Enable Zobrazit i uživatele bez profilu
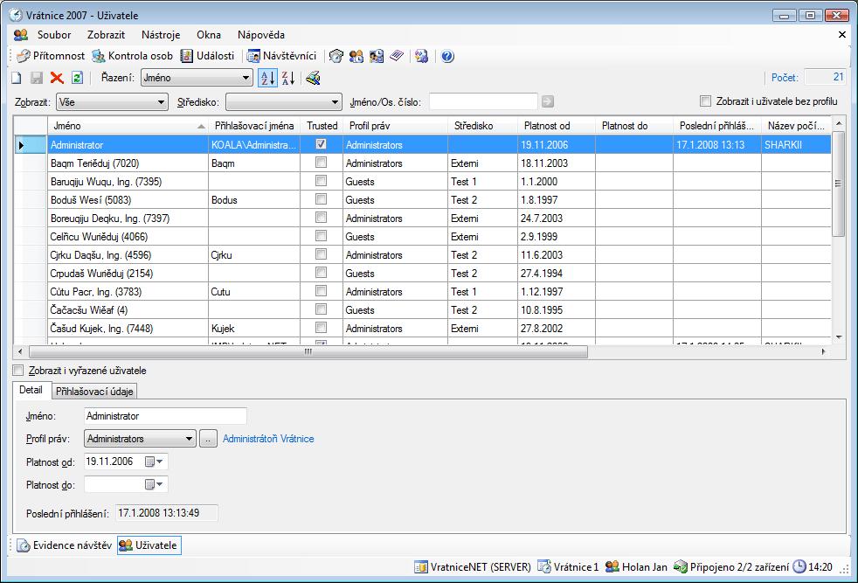The height and width of the screenshot is (583, 858). click(706, 101)
